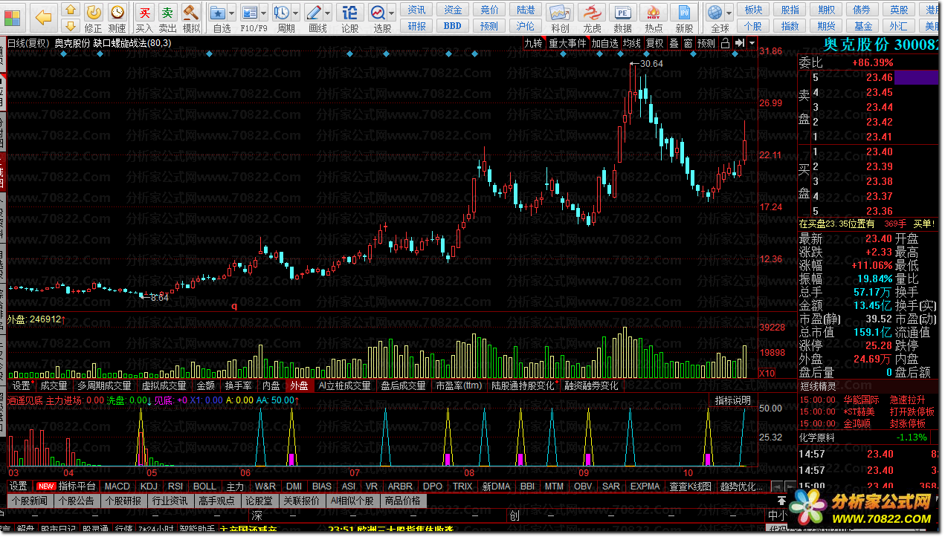Click the 查查K线图 tab

click(691, 486)
